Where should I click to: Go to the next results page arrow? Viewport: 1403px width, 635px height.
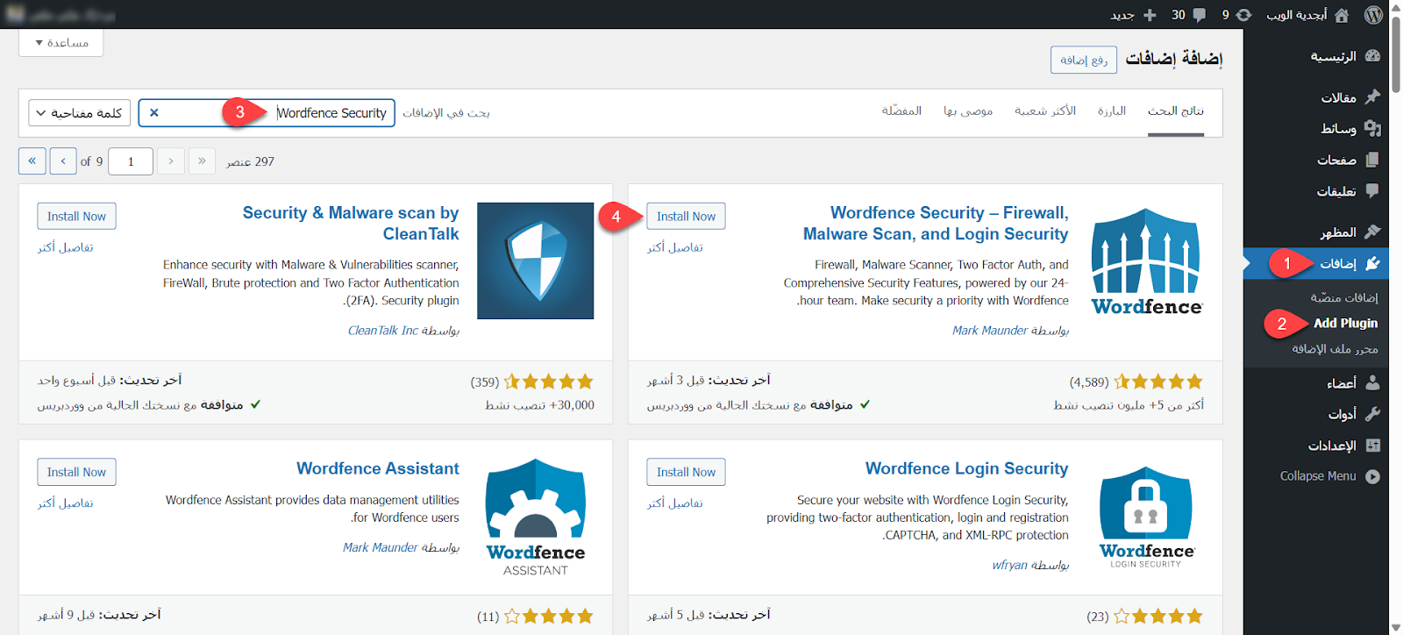(63, 161)
